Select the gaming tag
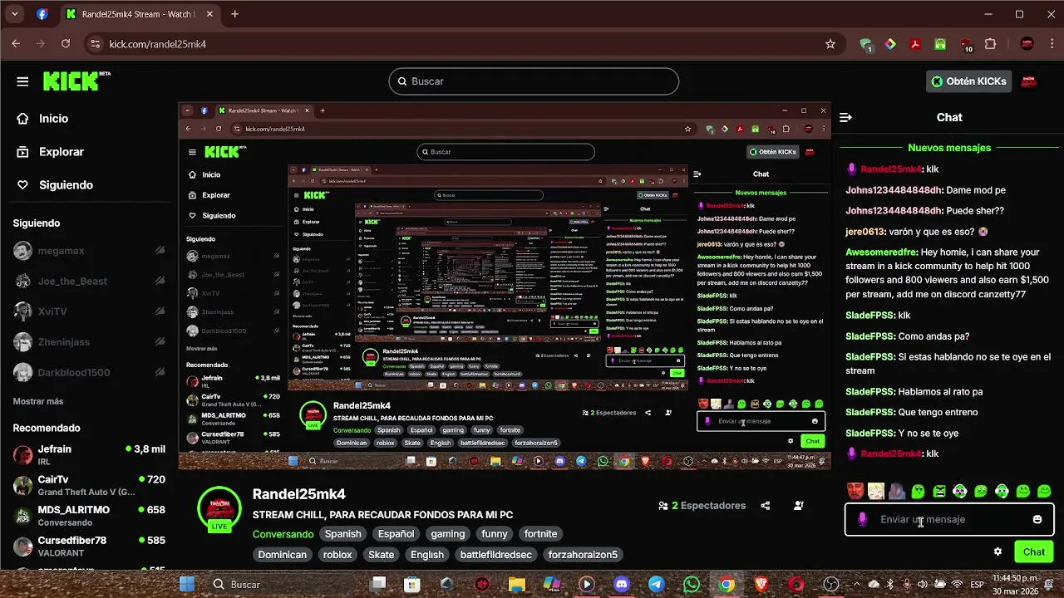The width and height of the screenshot is (1064, 598). pos(448,534)
